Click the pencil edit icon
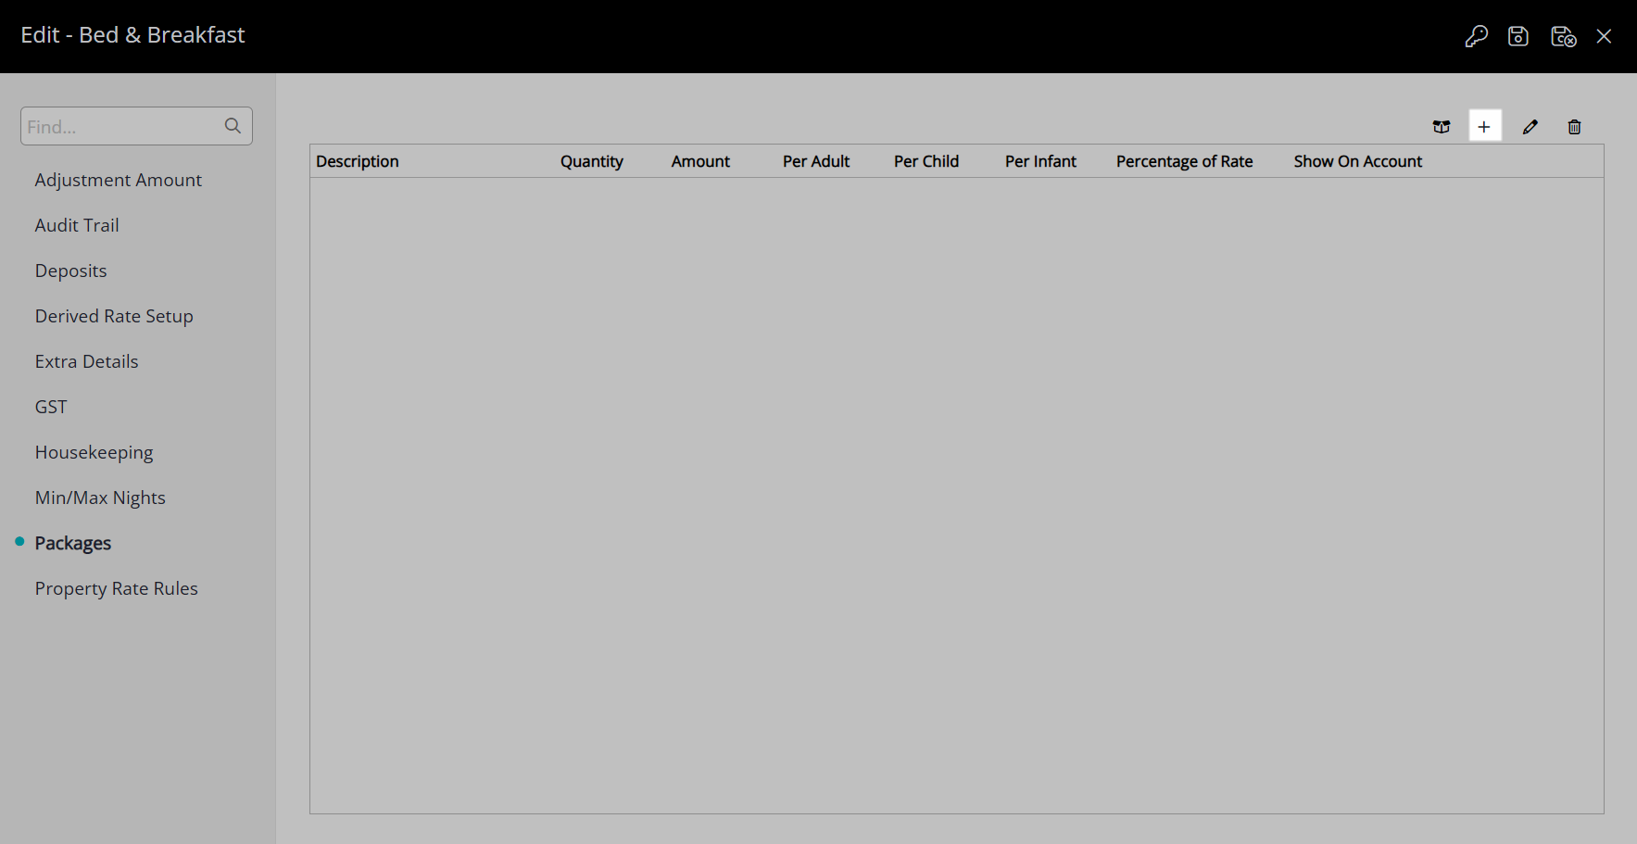 pyautogui.click(x=1530, y=127)
